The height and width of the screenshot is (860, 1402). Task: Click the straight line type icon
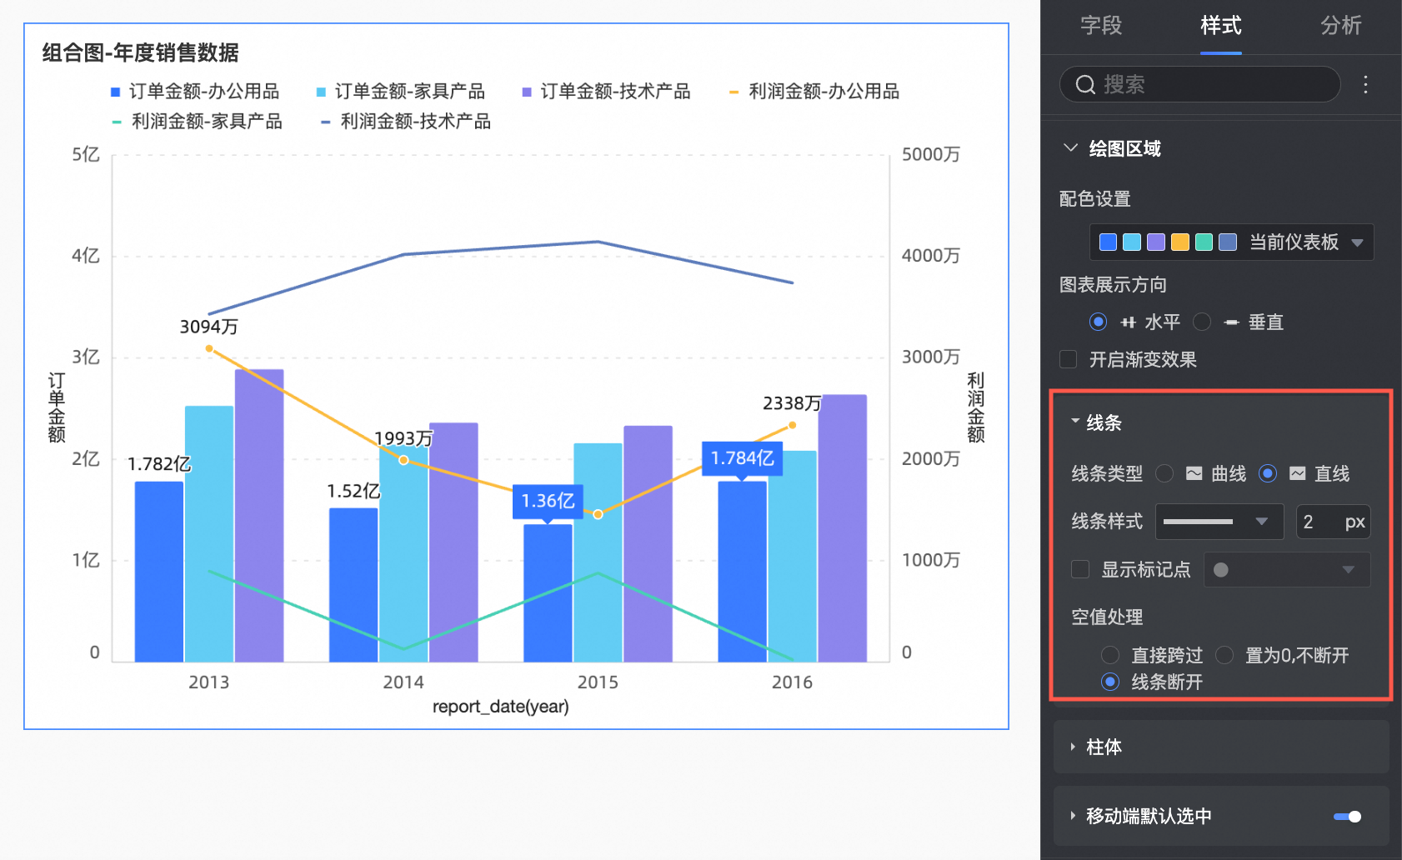coord(1298,473)
